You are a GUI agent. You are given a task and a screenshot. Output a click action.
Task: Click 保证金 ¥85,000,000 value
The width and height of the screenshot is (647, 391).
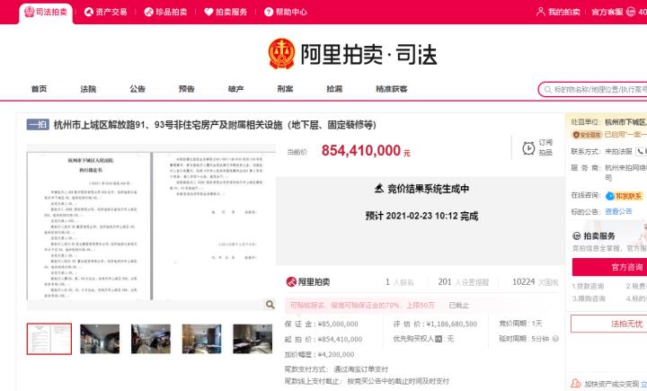tap(338, 324)
